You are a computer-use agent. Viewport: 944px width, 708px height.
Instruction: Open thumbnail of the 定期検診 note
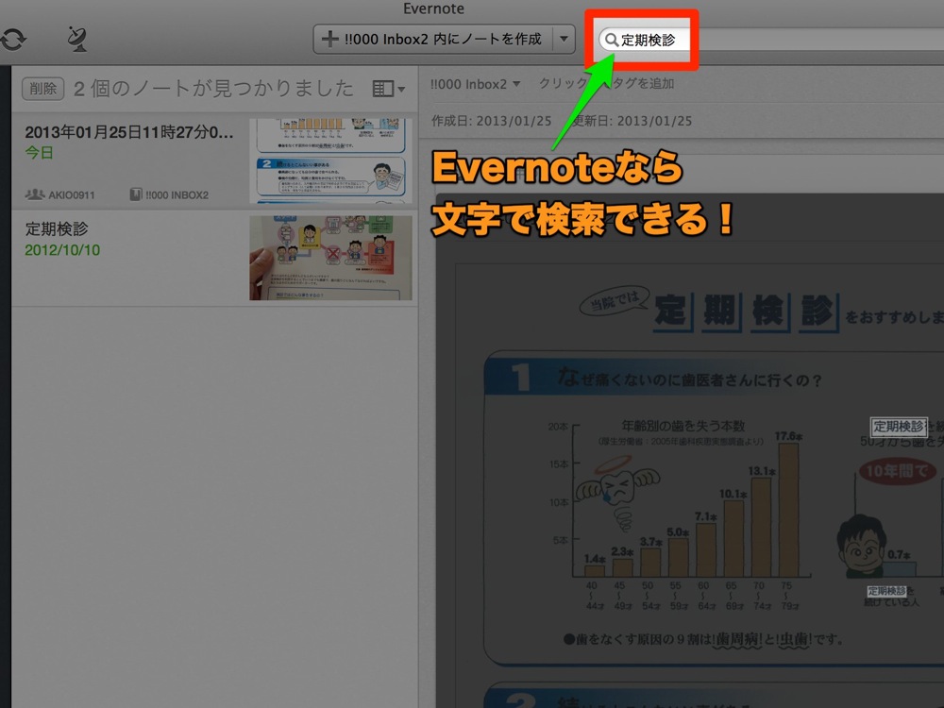click(330, 259)
